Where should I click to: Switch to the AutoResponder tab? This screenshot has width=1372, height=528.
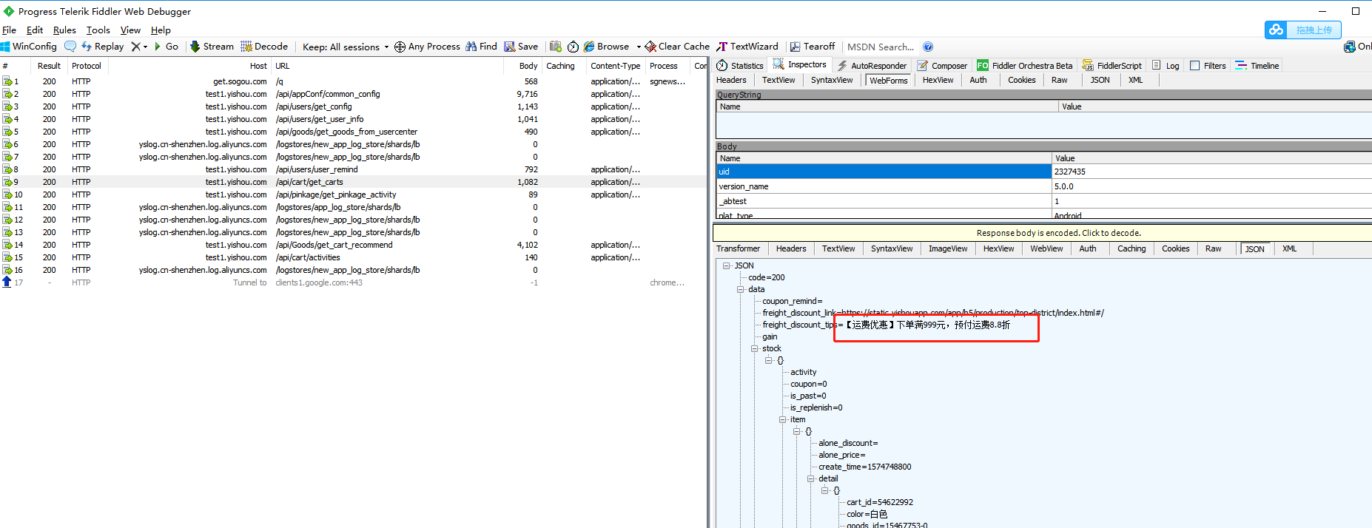(872, 66)
